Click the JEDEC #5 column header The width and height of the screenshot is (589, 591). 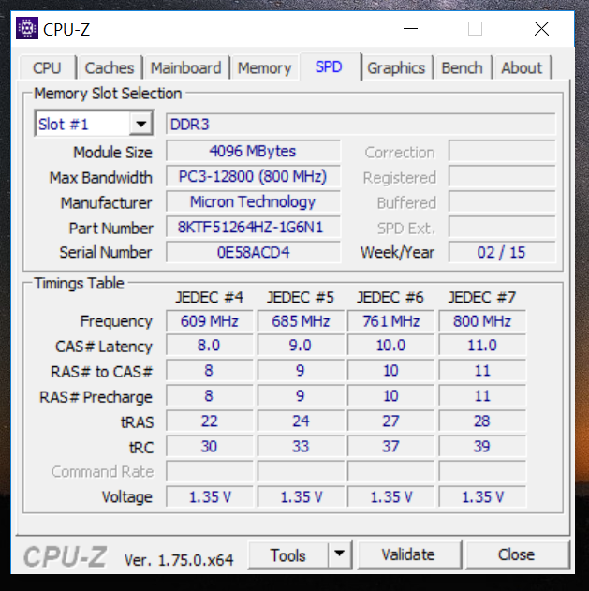coord(301,298)
